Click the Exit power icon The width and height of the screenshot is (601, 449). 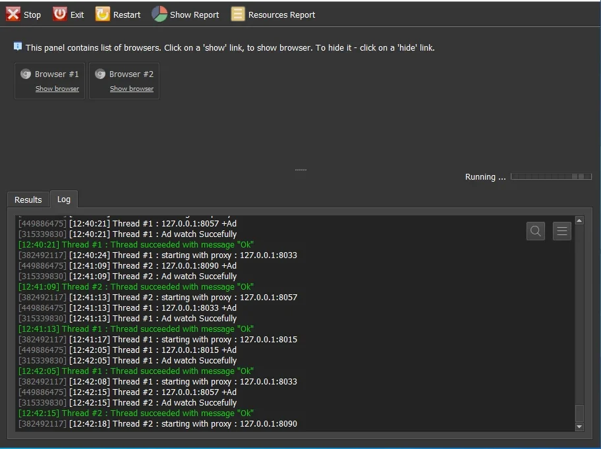point(60,14)
